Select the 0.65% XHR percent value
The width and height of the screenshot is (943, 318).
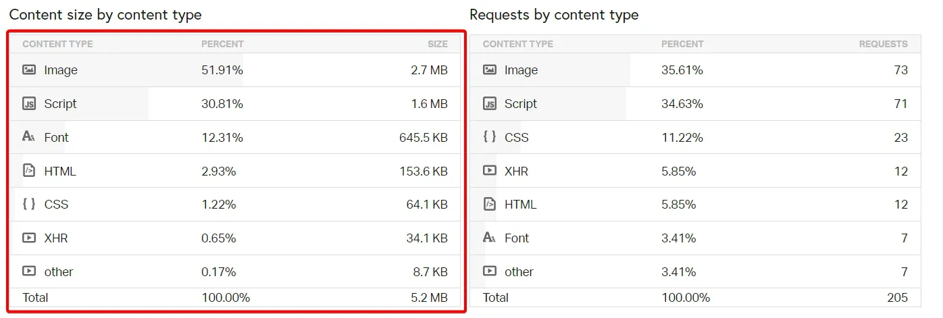point(219,238)
